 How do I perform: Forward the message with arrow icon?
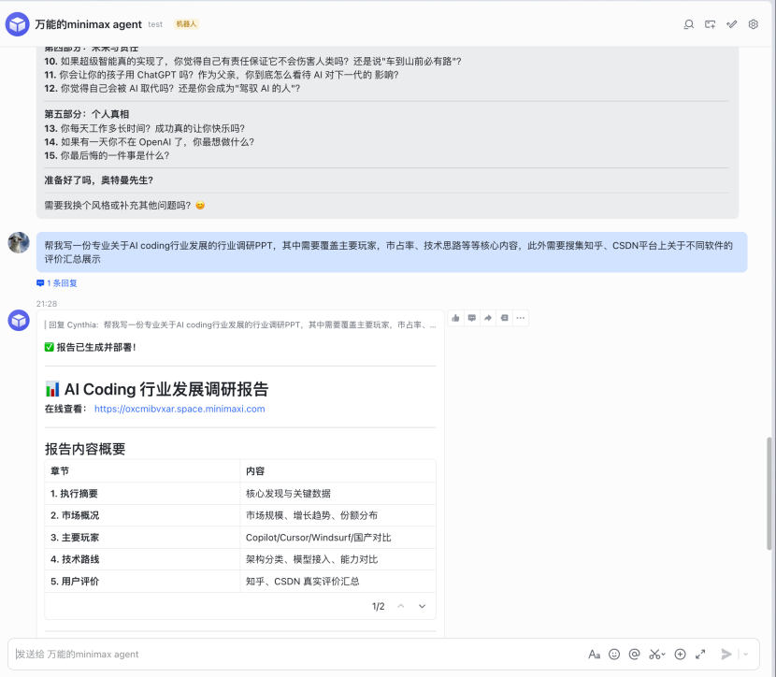tap(488, 318)
